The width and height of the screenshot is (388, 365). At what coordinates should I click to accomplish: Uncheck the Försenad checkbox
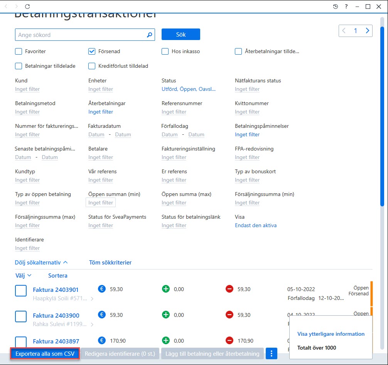click(x=92, y=51)
